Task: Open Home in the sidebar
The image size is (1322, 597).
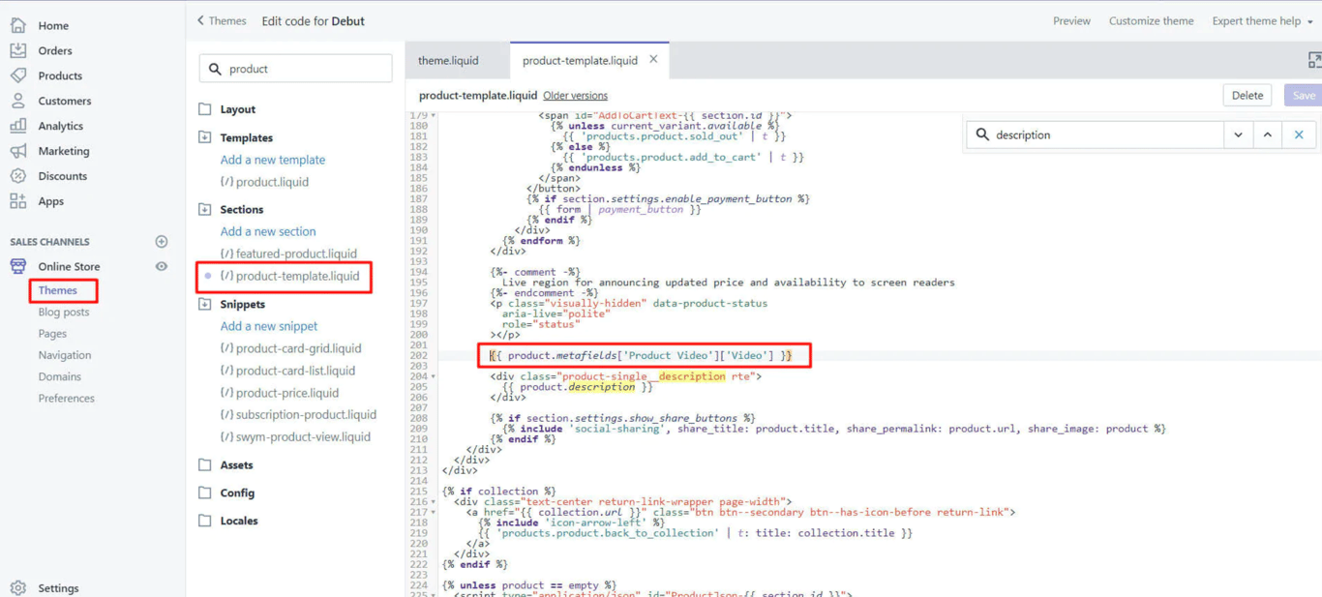Action: [x=53, y=25]
